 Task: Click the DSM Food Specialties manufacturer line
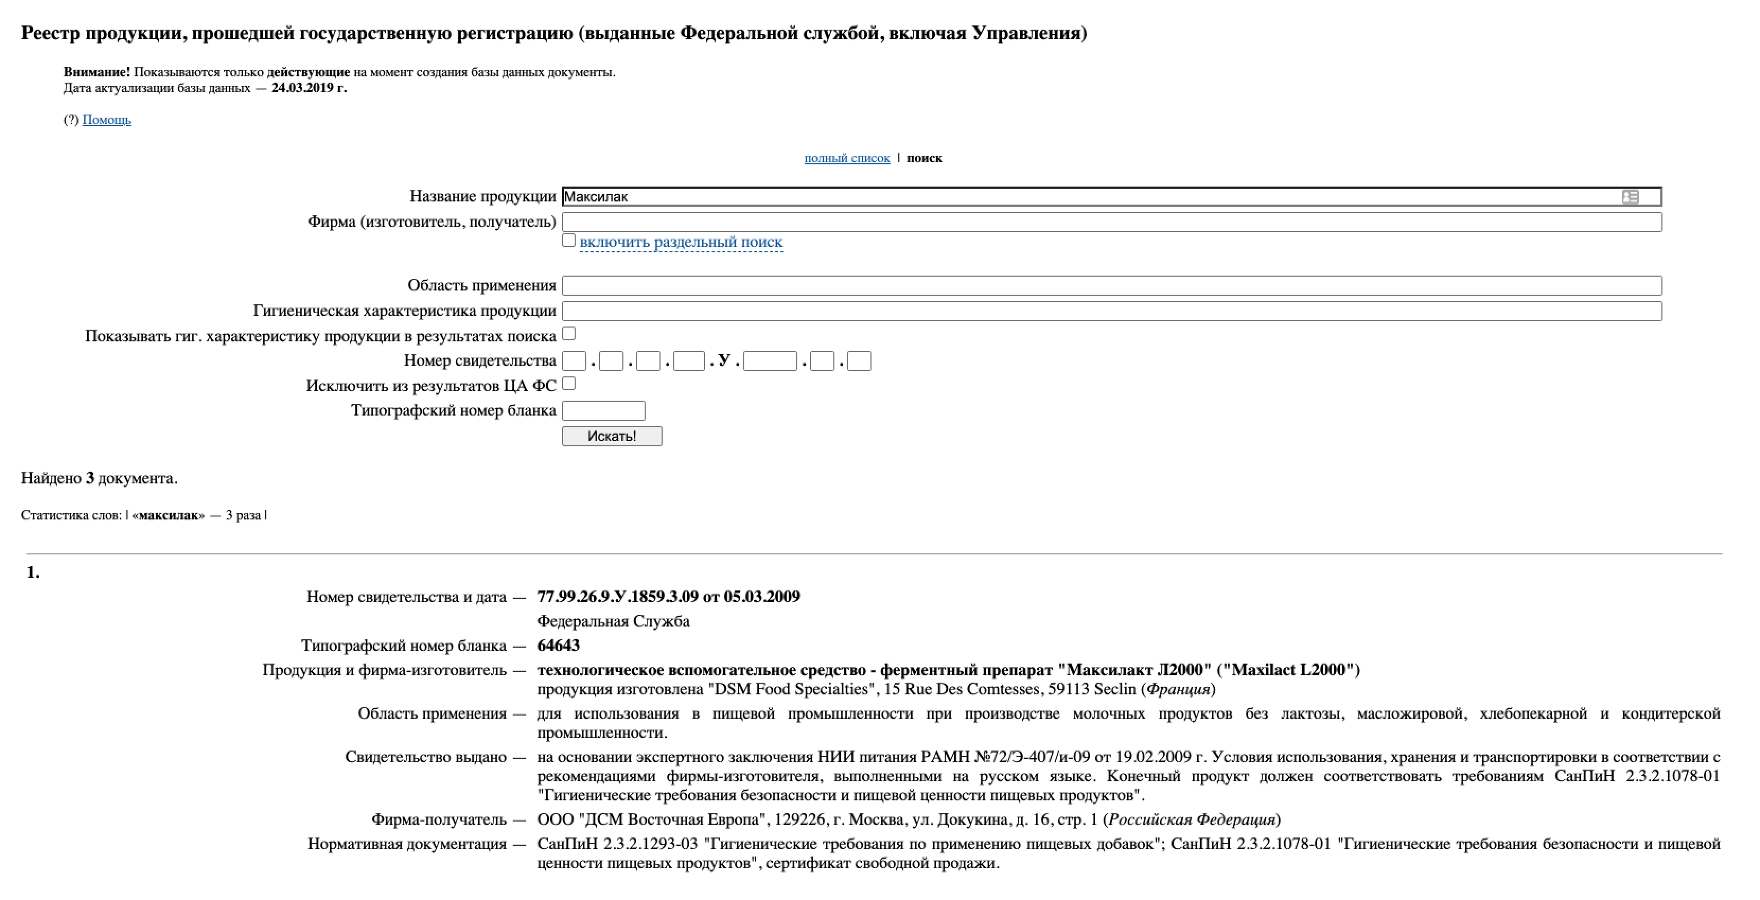coord(876,689)
